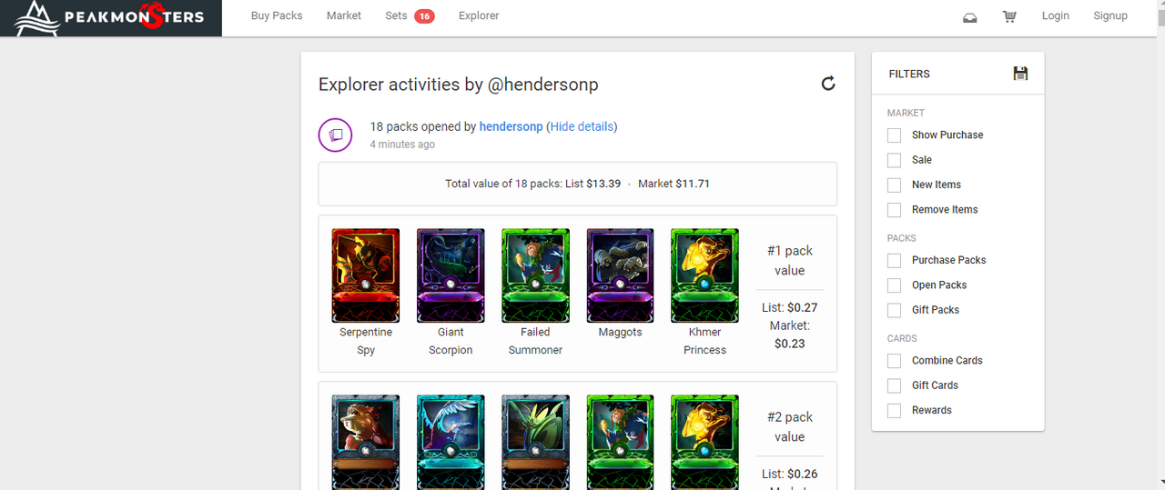
Task: Open hendersonp profile link
Action: [512, 126]
